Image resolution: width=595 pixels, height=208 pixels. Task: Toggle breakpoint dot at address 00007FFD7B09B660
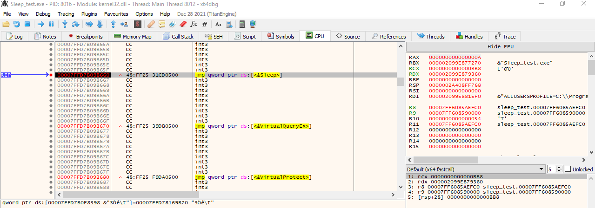pyautogui.click(x=51, y=75)
